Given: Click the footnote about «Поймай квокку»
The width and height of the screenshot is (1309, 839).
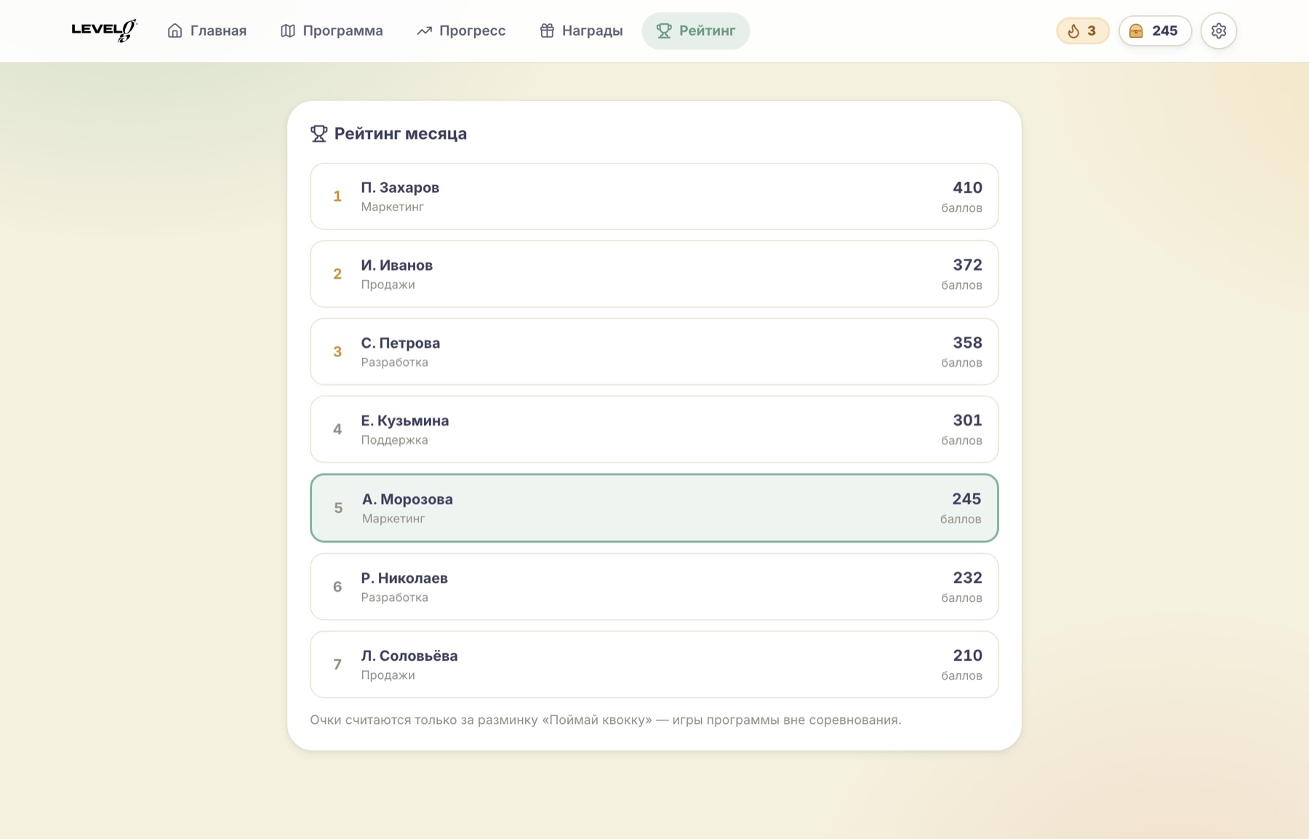Looking at the screenshot, I should [606, 720].
